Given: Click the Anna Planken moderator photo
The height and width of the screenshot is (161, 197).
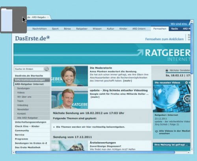Looking at the screenshot, I should (70, 76).
